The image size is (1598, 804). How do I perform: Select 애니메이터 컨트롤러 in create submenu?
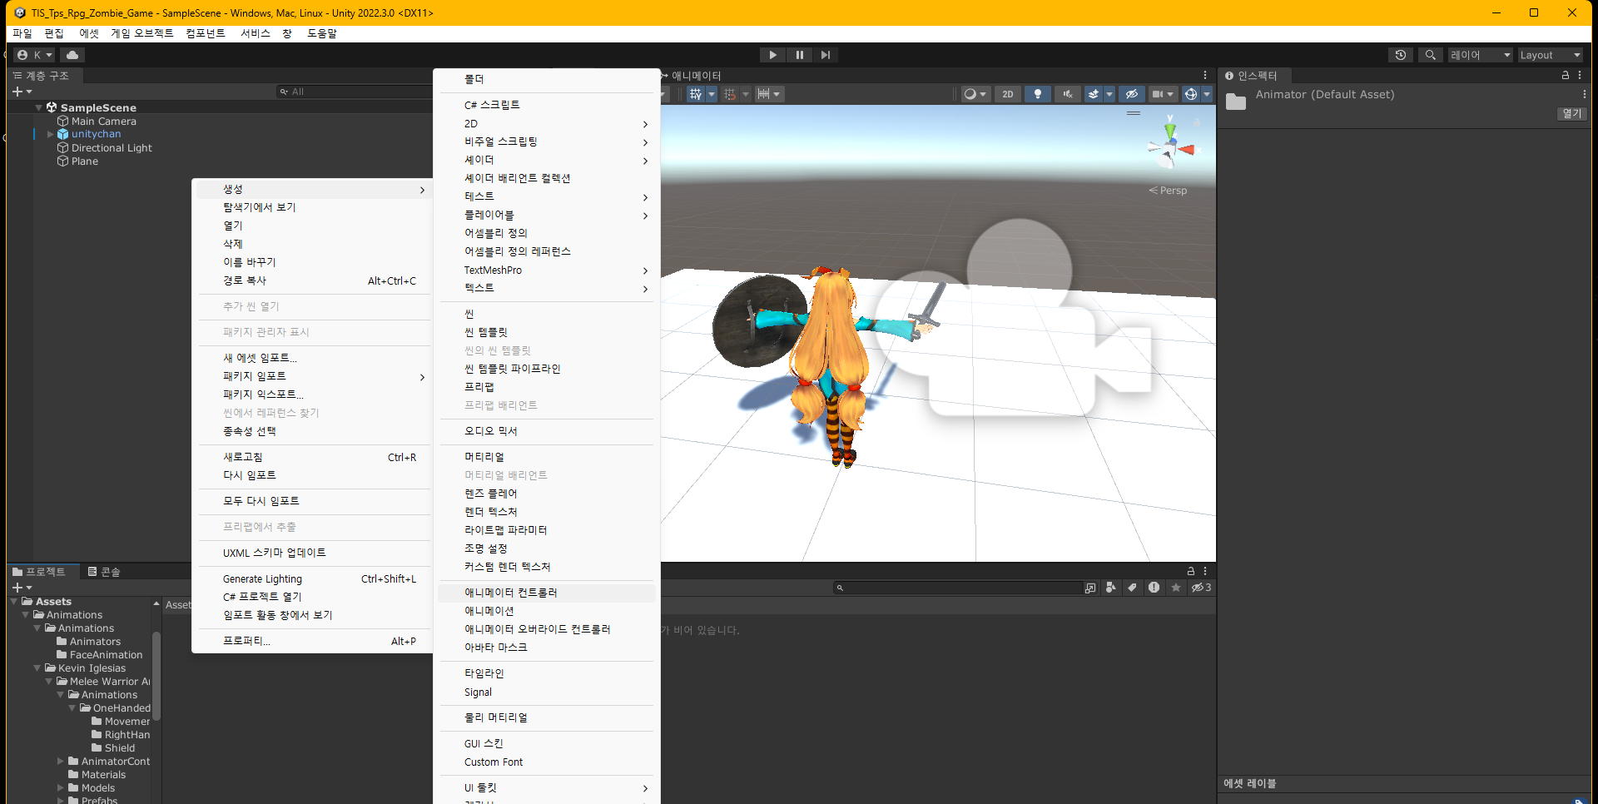click(547, 593)
